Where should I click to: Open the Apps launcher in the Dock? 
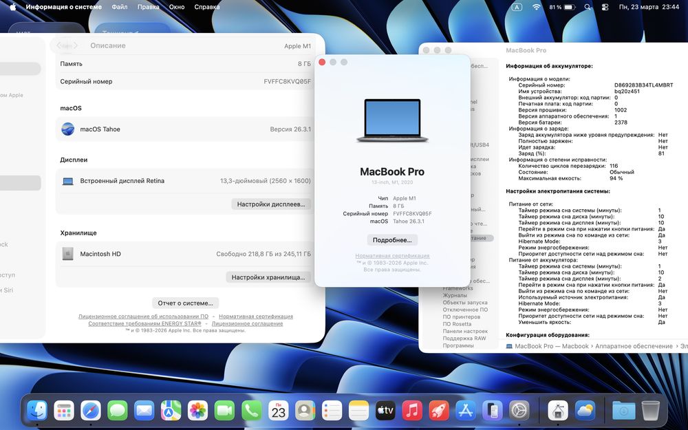pos(64,411)
